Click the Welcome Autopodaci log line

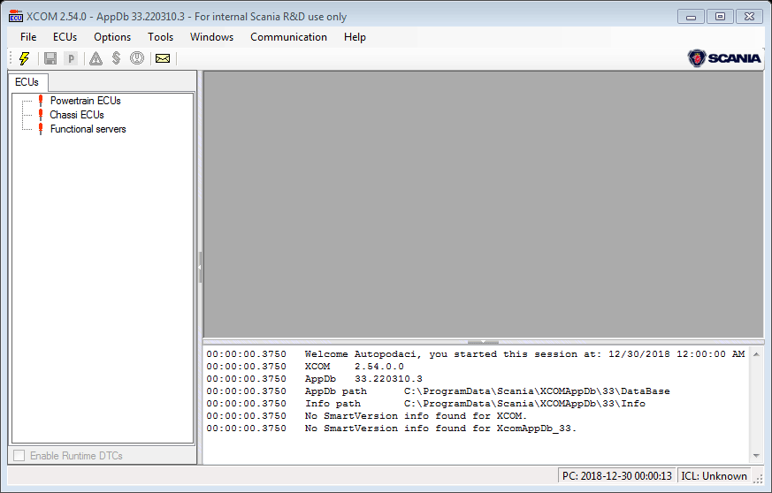[476, 354]
